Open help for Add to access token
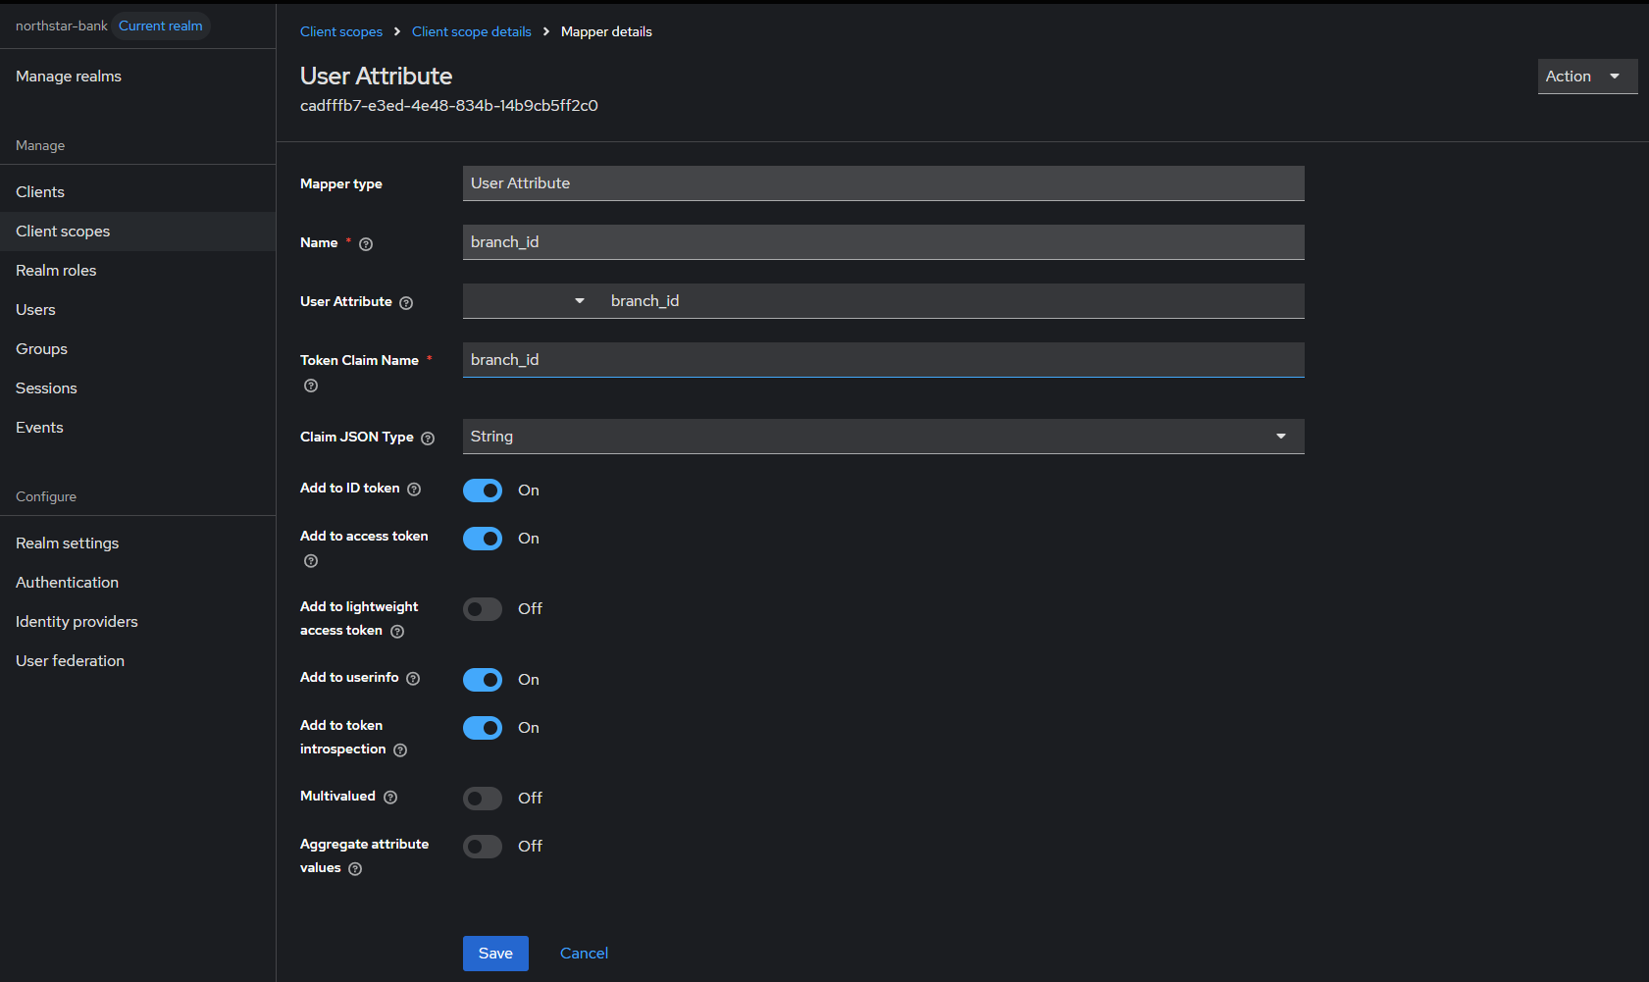Viewport: 1649px width, 982px height. [311, 561]
